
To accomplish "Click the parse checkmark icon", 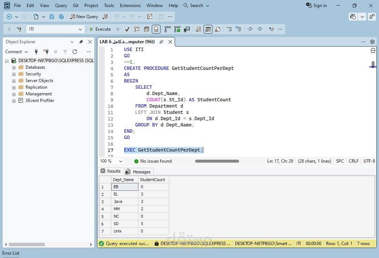I will [x=127, y=29].
